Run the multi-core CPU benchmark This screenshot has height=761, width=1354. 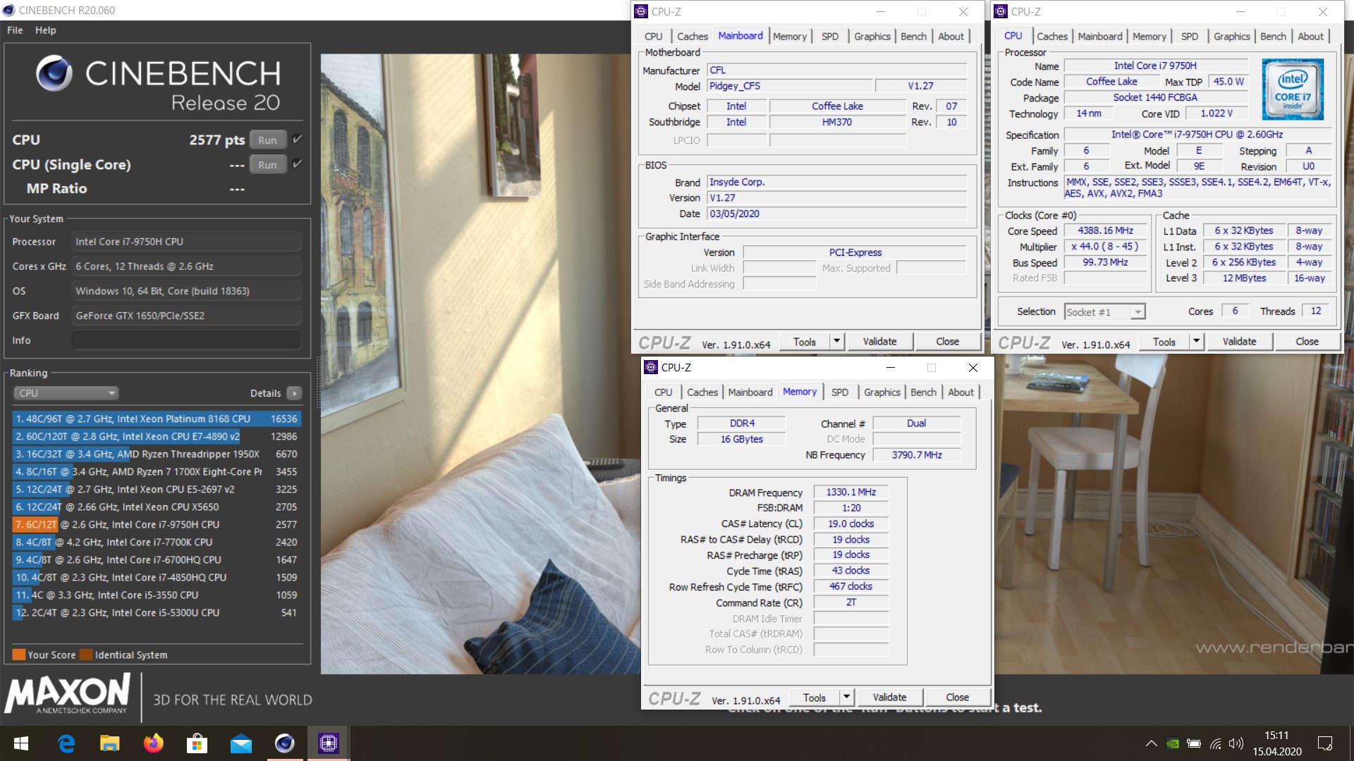click(x=267, y=140)
